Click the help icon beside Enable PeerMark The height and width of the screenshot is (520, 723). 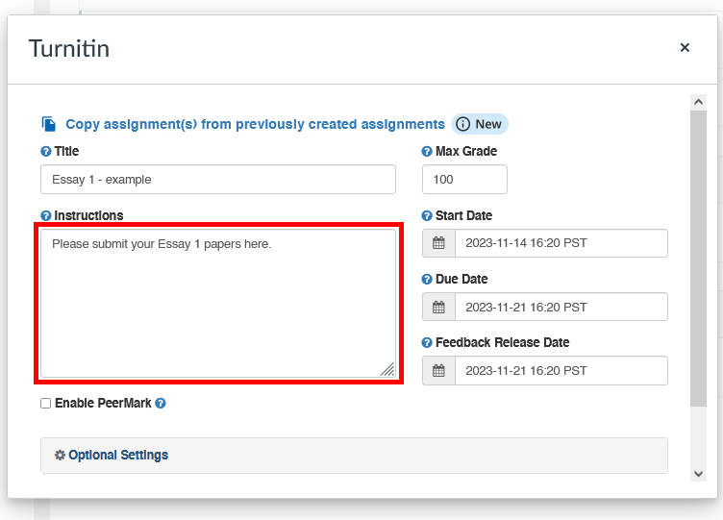point(161,404)
